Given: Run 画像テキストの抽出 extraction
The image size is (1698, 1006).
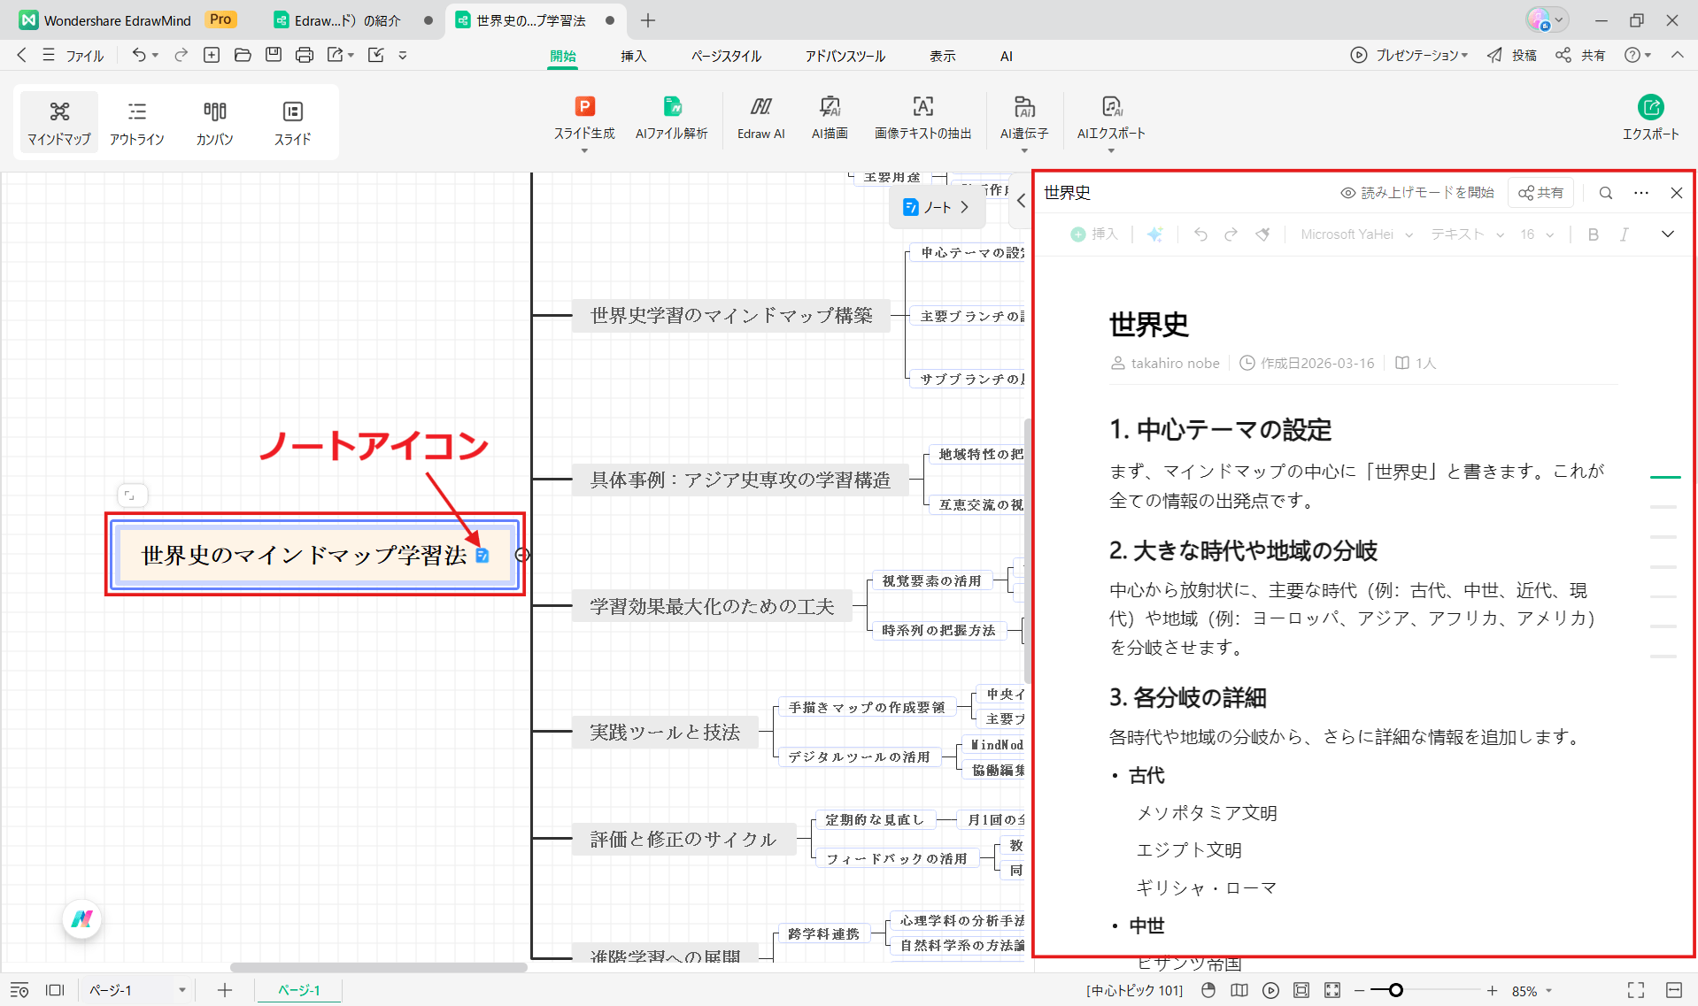Looking at the screenshot, I should click(x=922, y=119).
